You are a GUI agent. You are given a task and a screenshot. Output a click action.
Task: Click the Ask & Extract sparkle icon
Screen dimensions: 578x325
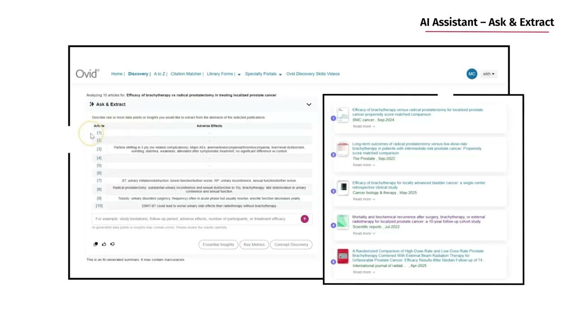(x=92, y=104)
